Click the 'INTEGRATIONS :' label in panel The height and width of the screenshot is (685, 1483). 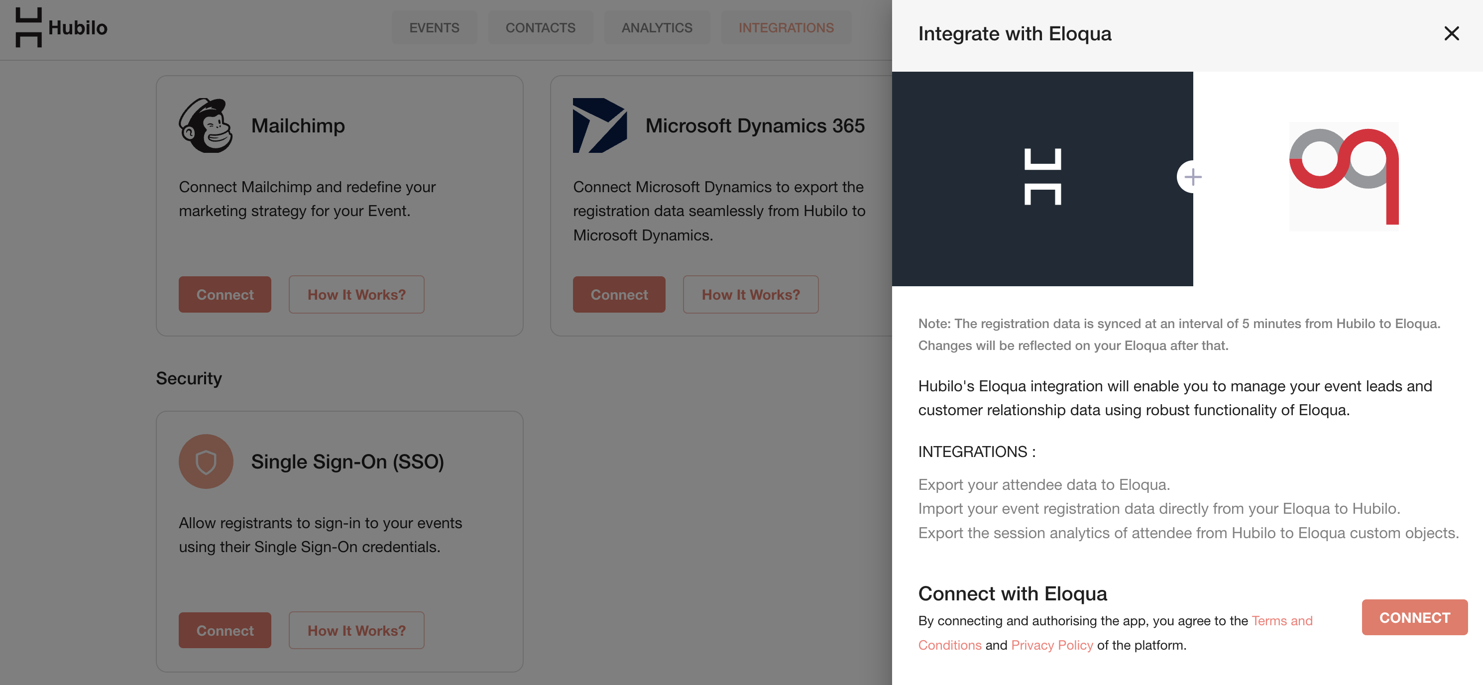click(x=976, y=452)
